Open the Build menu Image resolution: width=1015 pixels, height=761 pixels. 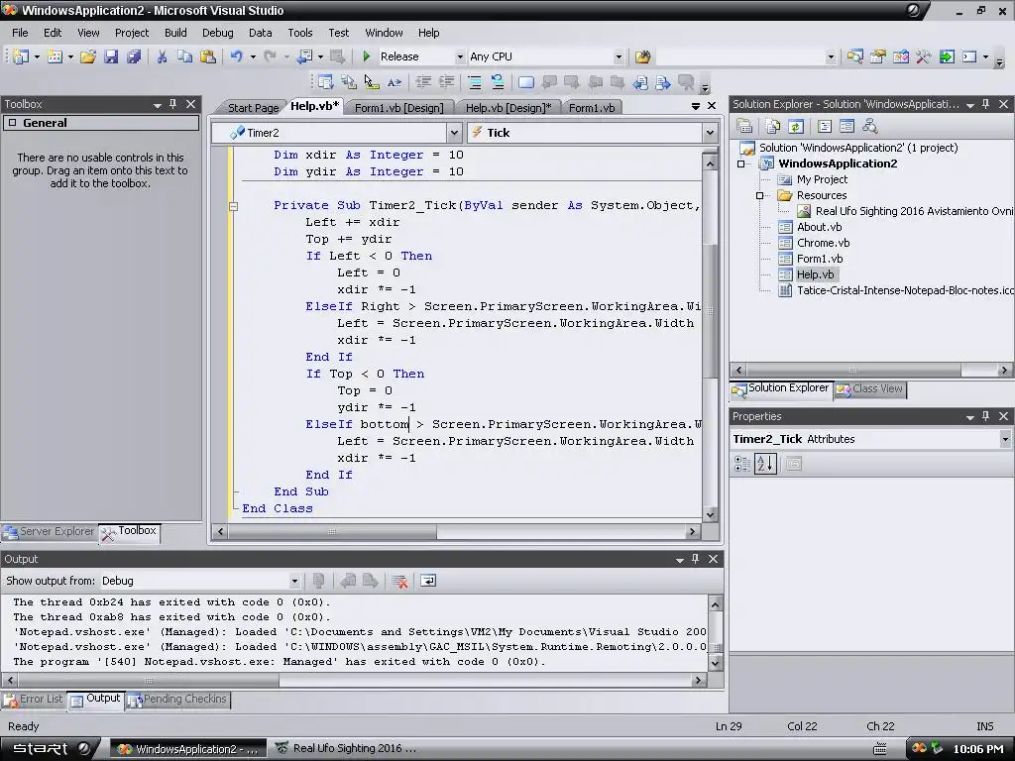[175, 33]
